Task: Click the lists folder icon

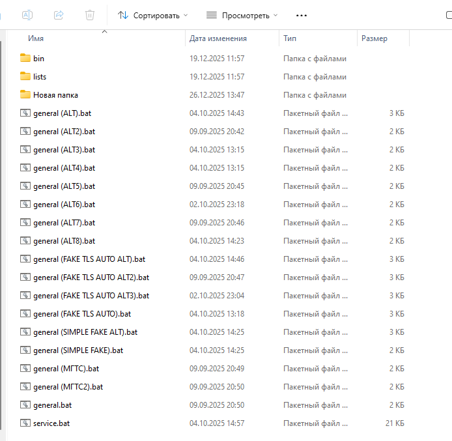Action: point(25,76)
